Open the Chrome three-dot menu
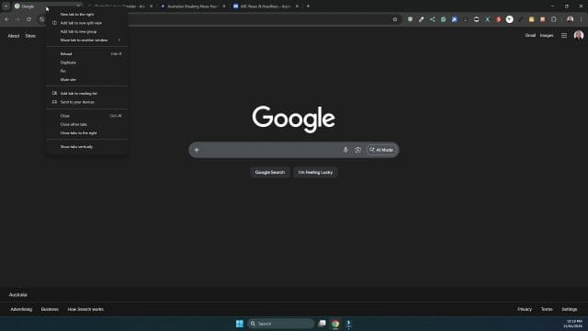 click(582, 19)
